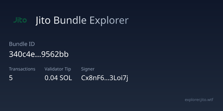
Task: Click the Validator Tip label
Action: [58, 69]
